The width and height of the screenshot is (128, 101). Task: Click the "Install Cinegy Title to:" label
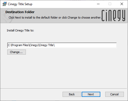[20, 30]
